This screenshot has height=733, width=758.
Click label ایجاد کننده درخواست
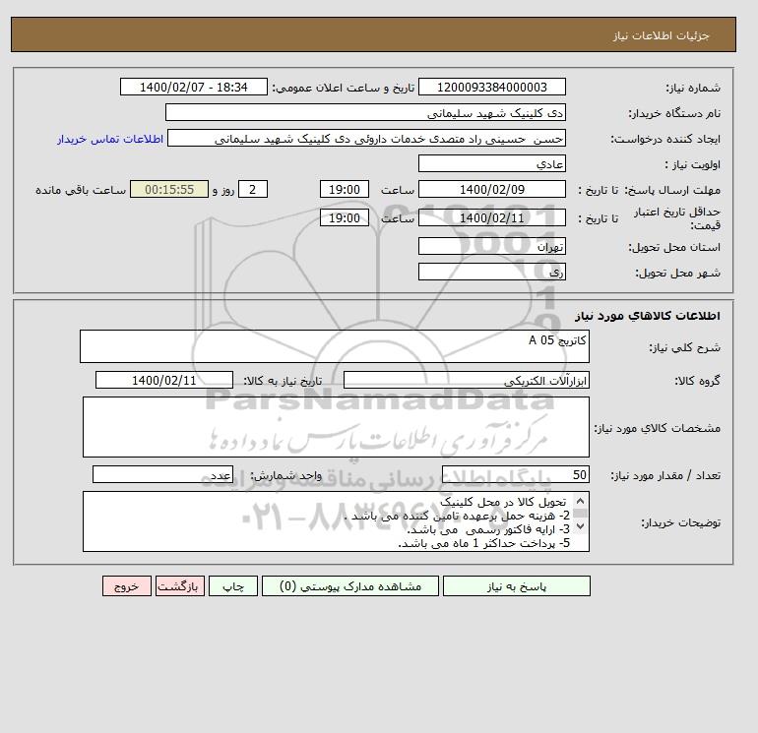[665, 139]
